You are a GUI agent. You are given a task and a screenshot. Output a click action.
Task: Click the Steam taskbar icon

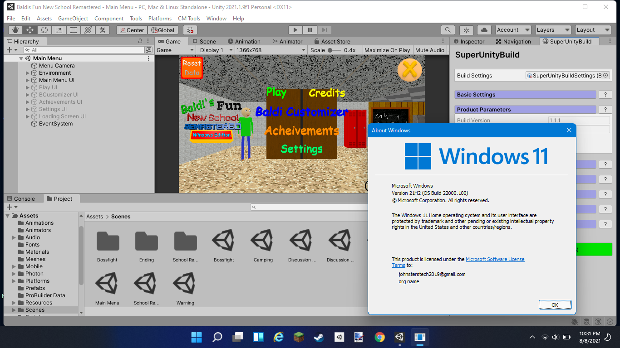pos(318,337)
